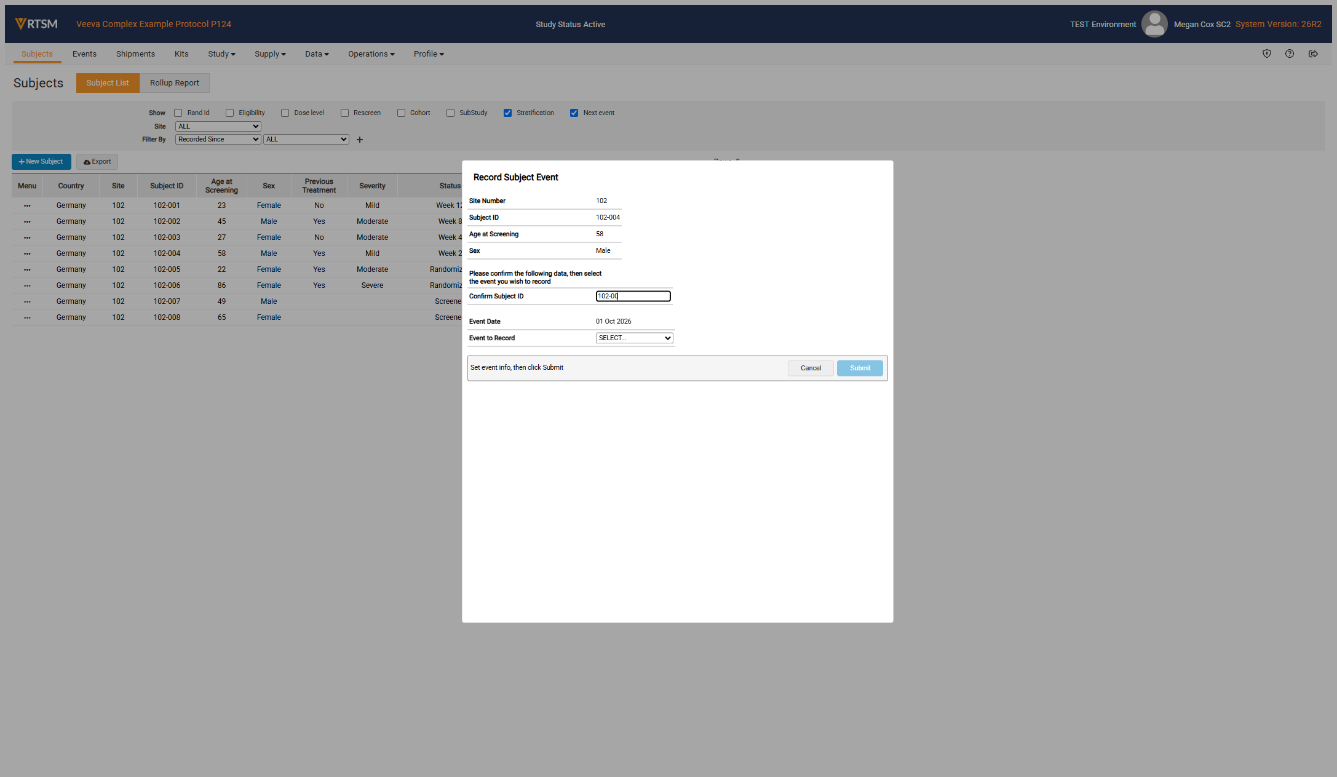Screen dimensions: 1337x777
Task: Enable the Rescreen checkbox
Action: (x=345, y=113)
